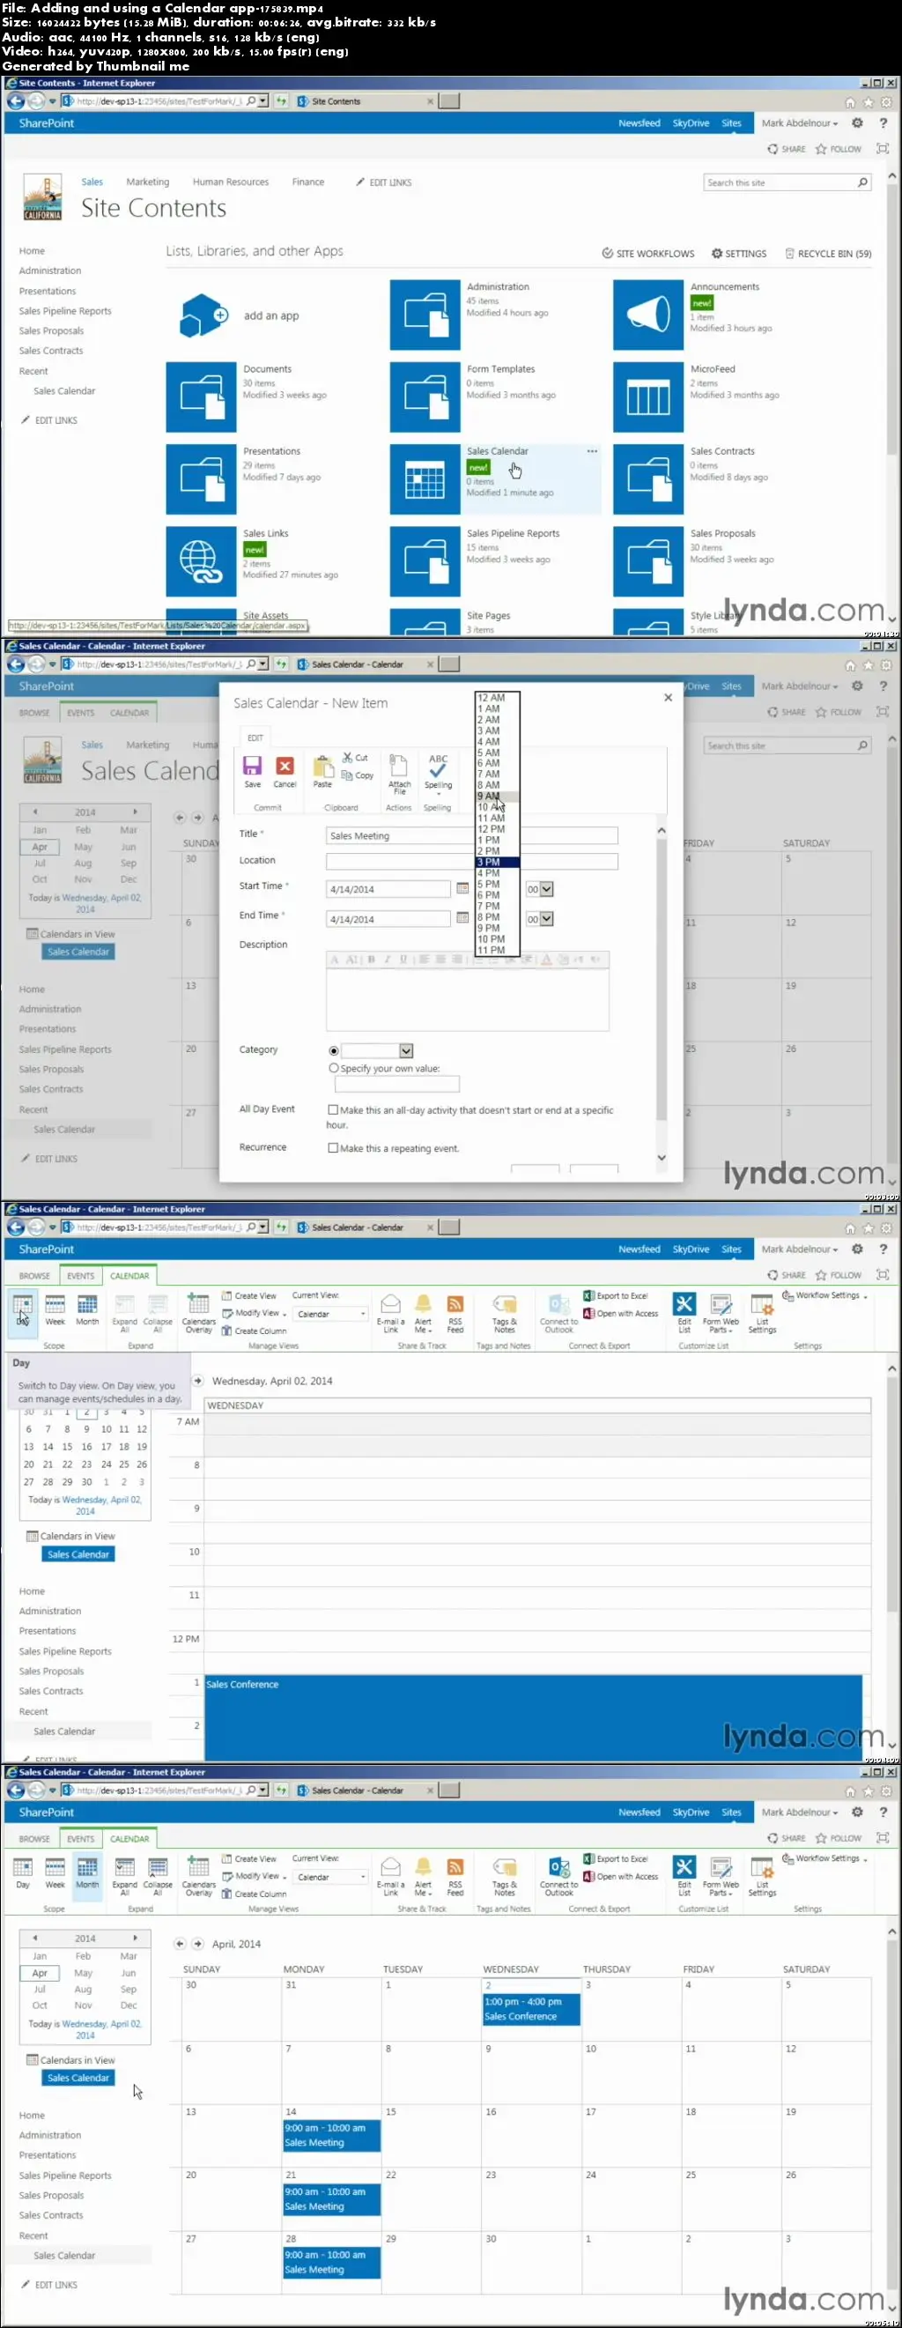Open Form Web Parts dropdown in month-view frame
The width and height of the screenshot is (902, 2328).
pyautogui.click(x=721, y=1876)
